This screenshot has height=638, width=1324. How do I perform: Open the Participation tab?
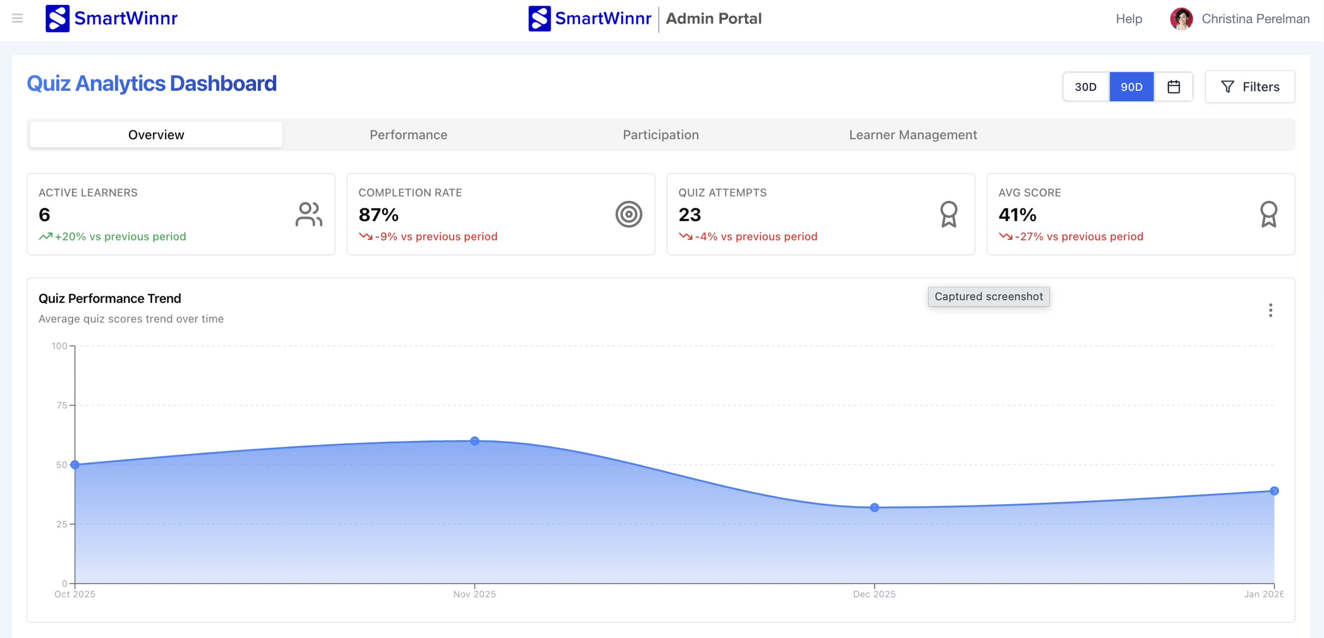(x=661, y=135)
